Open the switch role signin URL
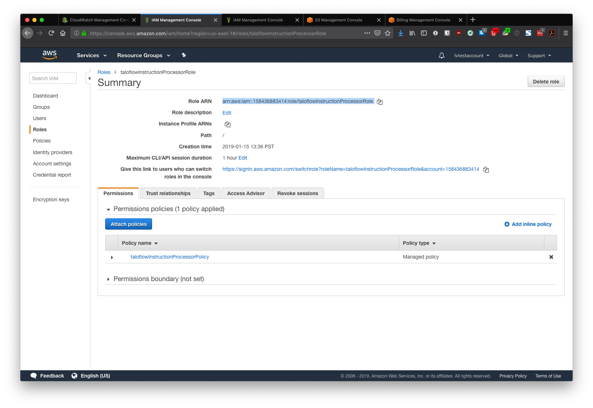 [x=351, y=169]
